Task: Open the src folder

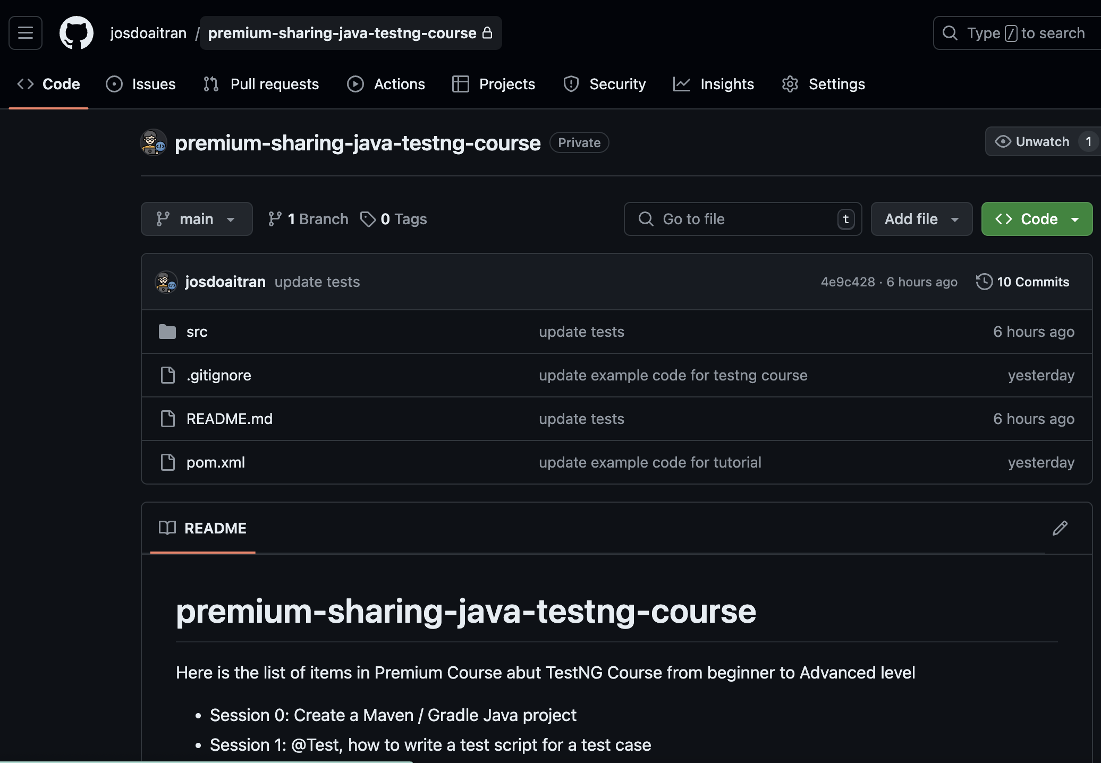Action: point(197,332)
